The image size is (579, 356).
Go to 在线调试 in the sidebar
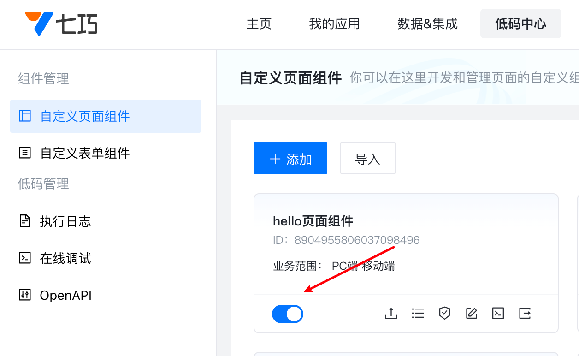[106, 258]
